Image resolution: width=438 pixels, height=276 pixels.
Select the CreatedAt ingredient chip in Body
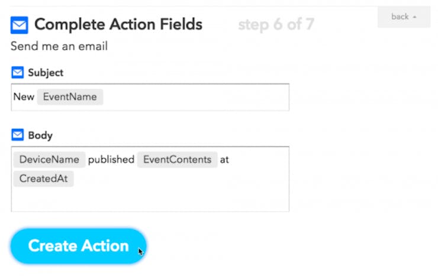click(x=43, y=178)
